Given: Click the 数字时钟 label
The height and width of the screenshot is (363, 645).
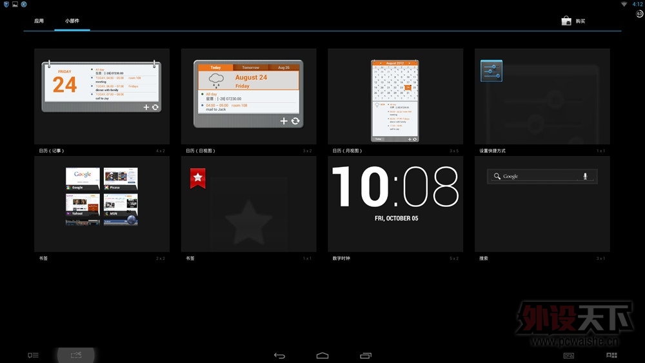Looking at the screenshot, I should 341,259.
